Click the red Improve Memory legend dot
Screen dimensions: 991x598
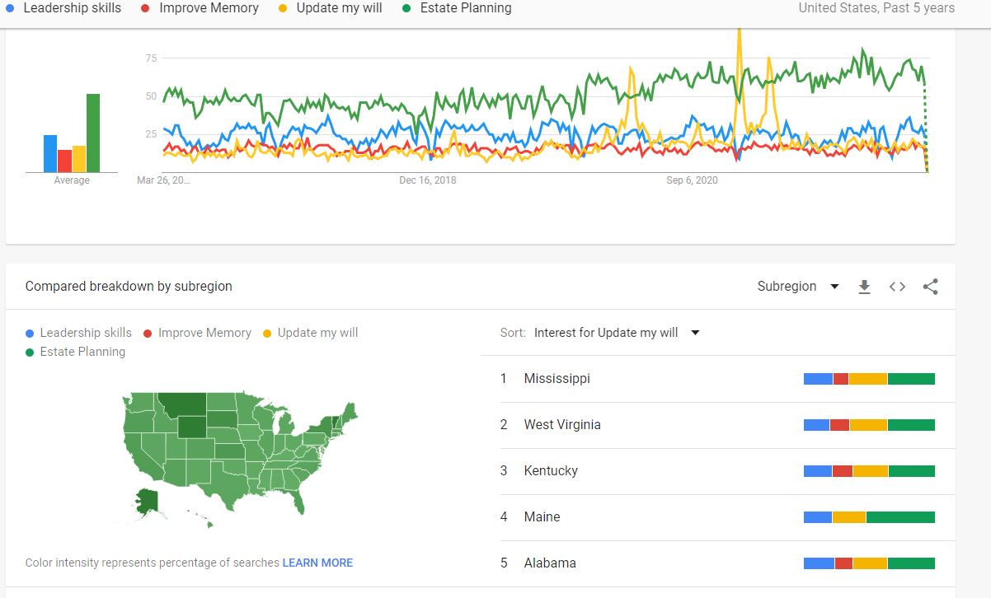(x=148, y=334)
